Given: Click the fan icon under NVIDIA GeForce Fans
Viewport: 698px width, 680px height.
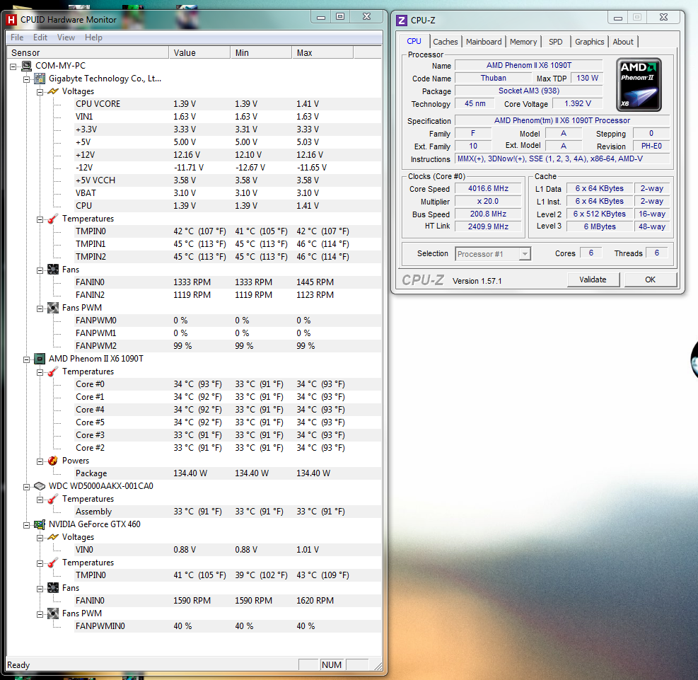Looking at the screenshot, I should click(53, 588).
